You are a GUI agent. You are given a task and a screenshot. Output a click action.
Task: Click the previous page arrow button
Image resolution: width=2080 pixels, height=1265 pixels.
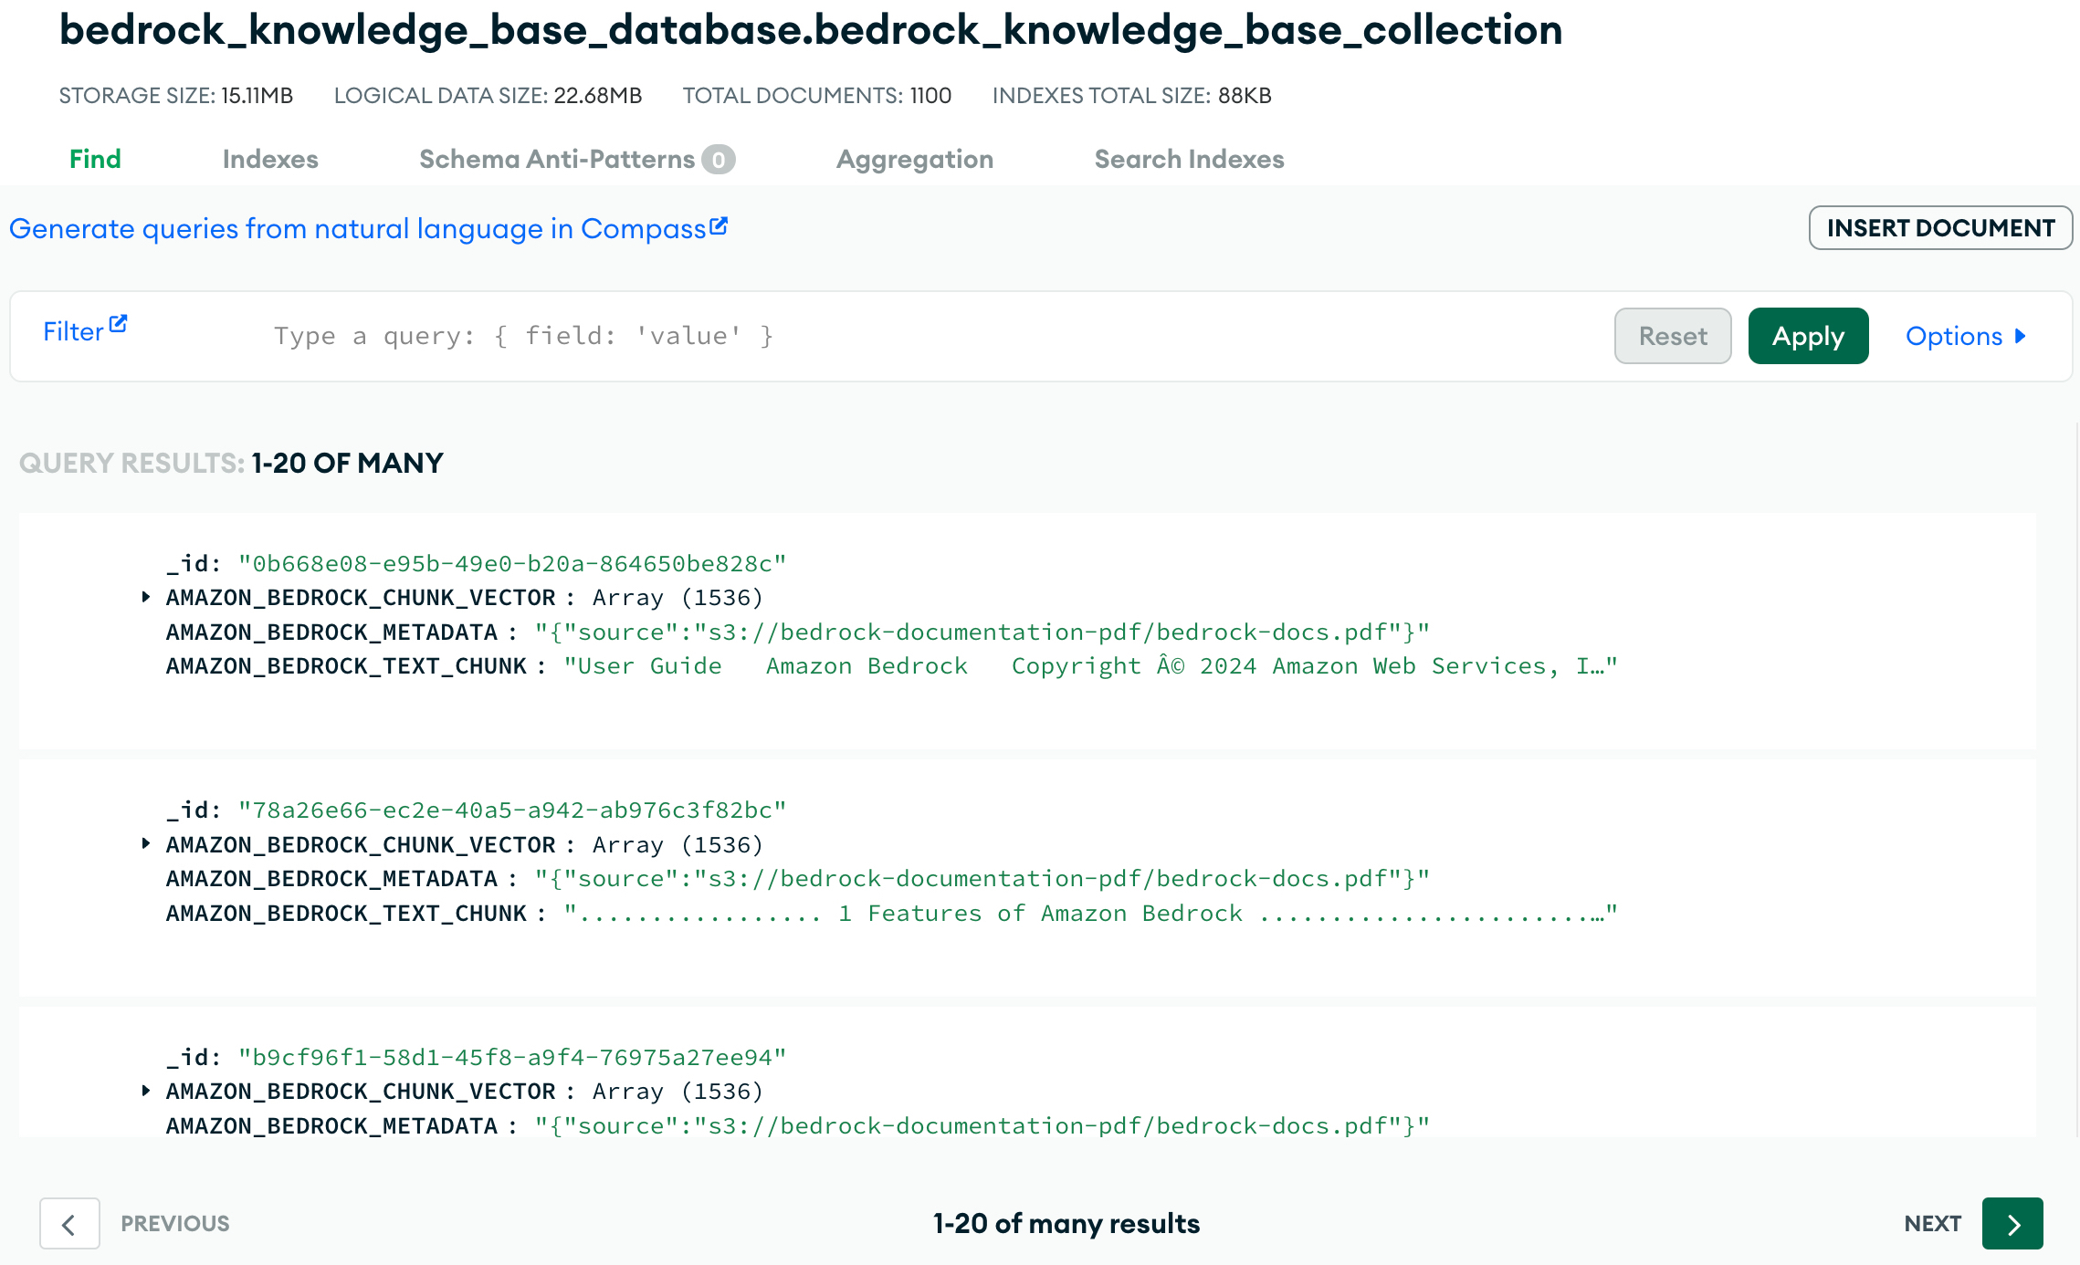point(69,1223)
